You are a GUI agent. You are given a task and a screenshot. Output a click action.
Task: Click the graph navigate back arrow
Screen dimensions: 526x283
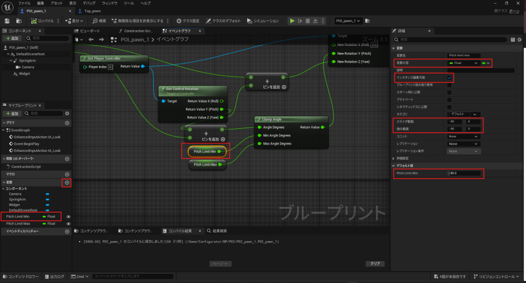[x=91, y=39]
